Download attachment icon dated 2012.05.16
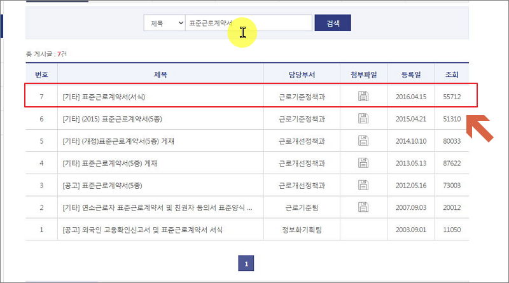The image size is (509, 283). point(363,184)
